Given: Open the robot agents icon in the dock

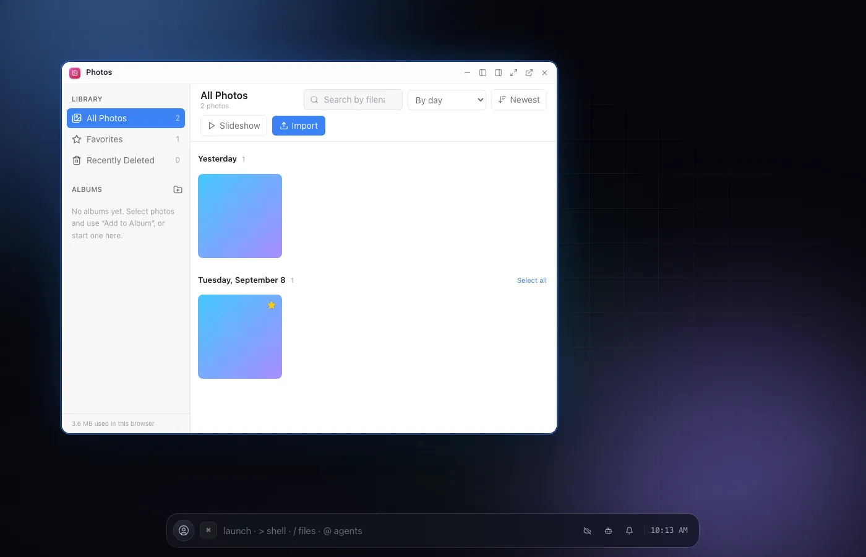Looking at the screenshot, I should point(608,531).
